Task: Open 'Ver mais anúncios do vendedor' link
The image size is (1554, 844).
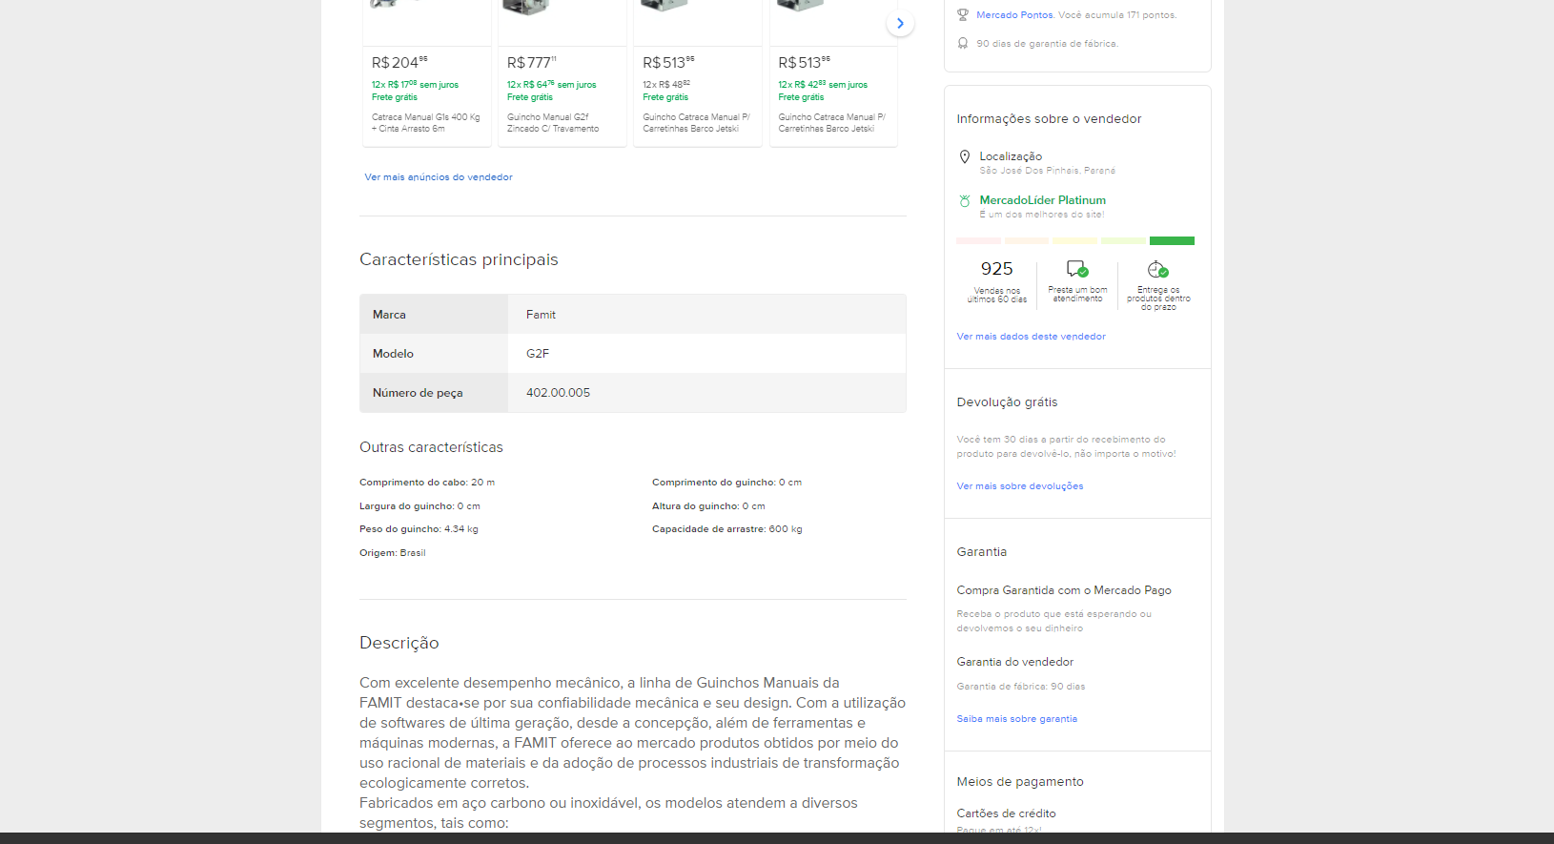Action: [438, 177]
